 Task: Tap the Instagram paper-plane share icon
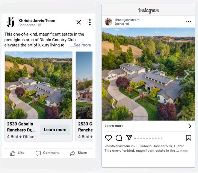[129, 138]
